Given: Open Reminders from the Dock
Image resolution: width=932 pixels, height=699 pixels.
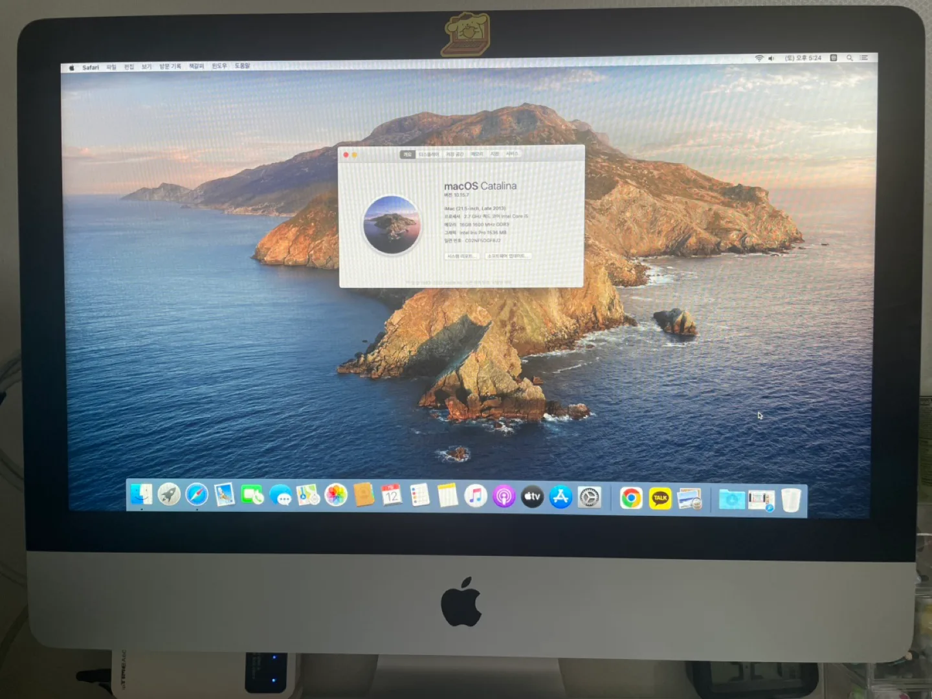Looking at the screenshot, I should (x=419, y=496).
